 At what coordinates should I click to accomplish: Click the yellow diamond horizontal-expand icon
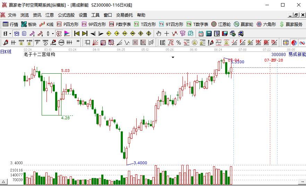tap(125, 34)
